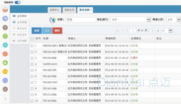Expand the sidebar with bottom chevron
Screen dimensions: 181x104
[x=5, y=99]
